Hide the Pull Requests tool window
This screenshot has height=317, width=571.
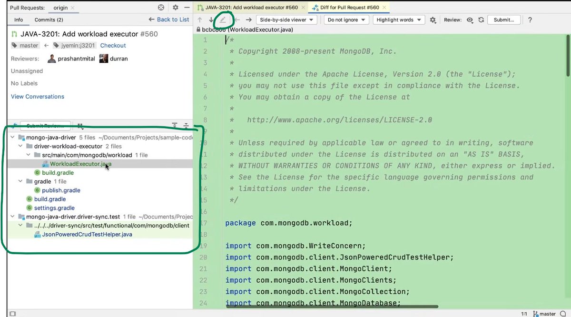(187, 7)
